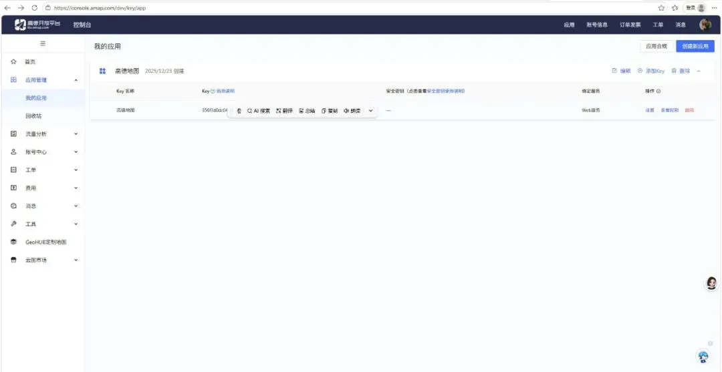Click the 编辑 link for 高德地图 app
The height and width of the screenshot is (372, 722).
(x=621, y=71)
